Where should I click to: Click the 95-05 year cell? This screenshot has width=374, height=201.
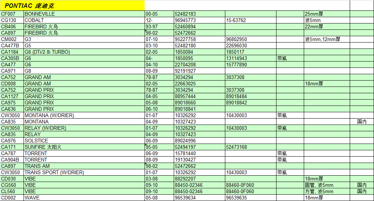159,147
